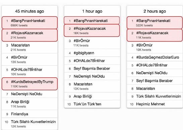Select NeDemişti NeOldu in 2 hours ago list
Screen dimensions: 183x130
[x=155, y=73]
